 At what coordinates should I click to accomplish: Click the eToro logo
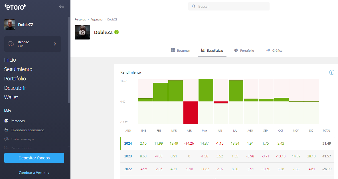click(x=15, y=7)
